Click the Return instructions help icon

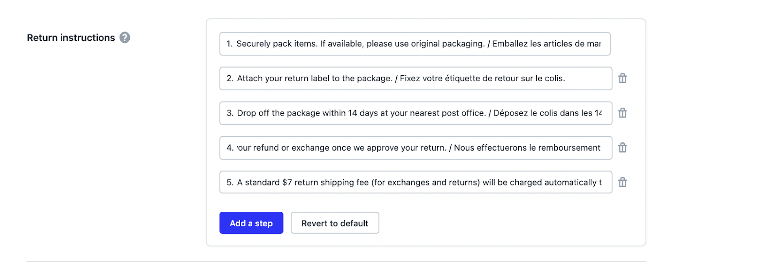coord(125,37)
